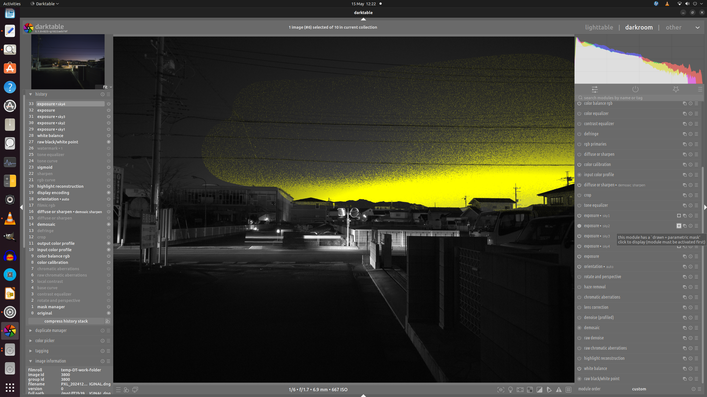Open clock and calendar in top bar
This screenshot has height=397, width=707.
[x=363, y=4]
